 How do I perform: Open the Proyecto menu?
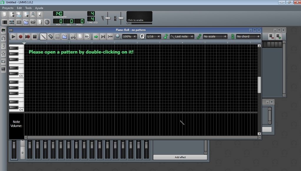click(x=8, y=8)
